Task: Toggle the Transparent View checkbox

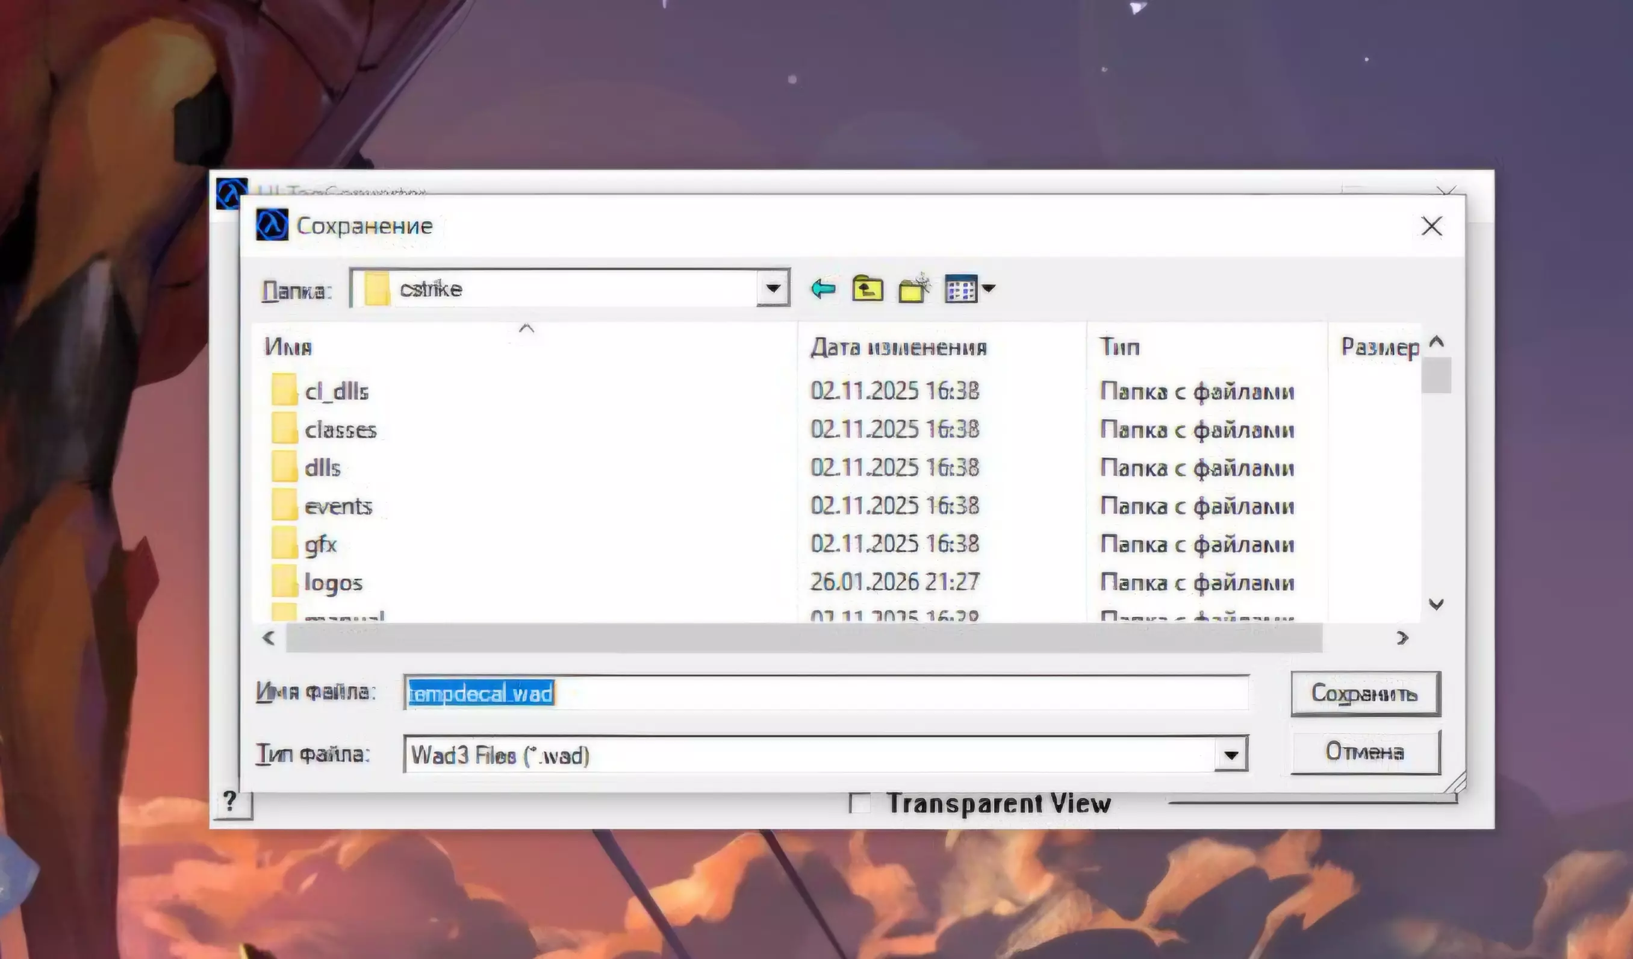Action: pyautogui.click(x=860, y=803)
